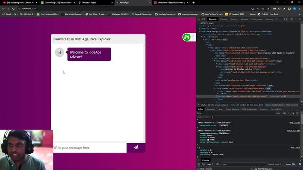The image size is (303, 170).
Task: Toggle the :hov element state button
Action: (278, 113)
